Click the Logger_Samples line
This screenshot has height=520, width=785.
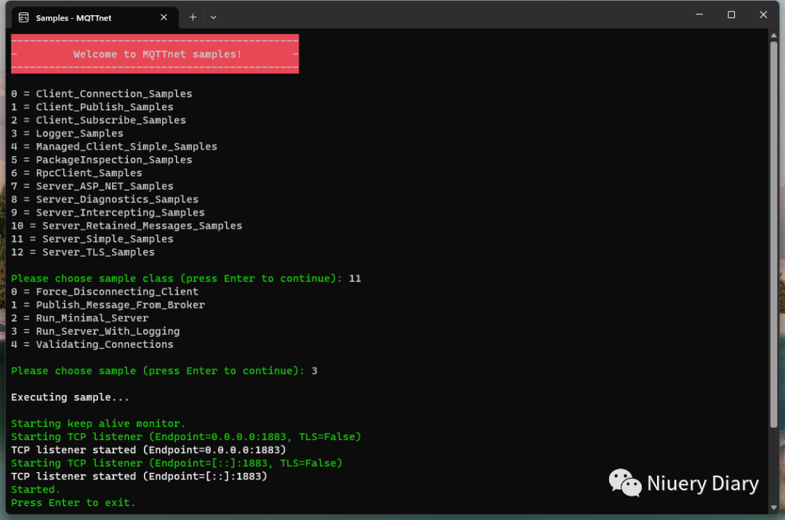pos(67,134)
